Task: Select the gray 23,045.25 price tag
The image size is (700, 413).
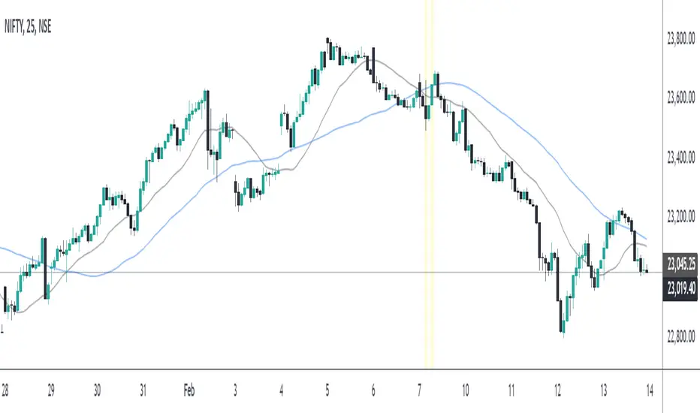Action: pos(682,264)
